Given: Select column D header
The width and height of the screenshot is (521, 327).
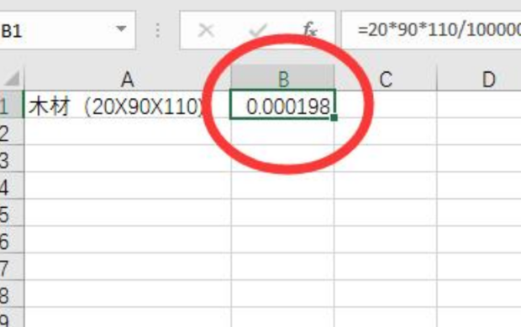Looking at the screenshot, I should (x=479, y=78).
